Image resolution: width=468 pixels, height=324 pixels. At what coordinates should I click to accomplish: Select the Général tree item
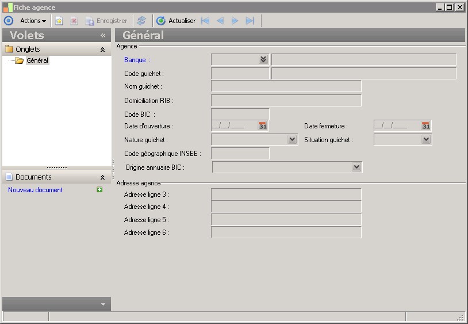click(x=37, y=60)
